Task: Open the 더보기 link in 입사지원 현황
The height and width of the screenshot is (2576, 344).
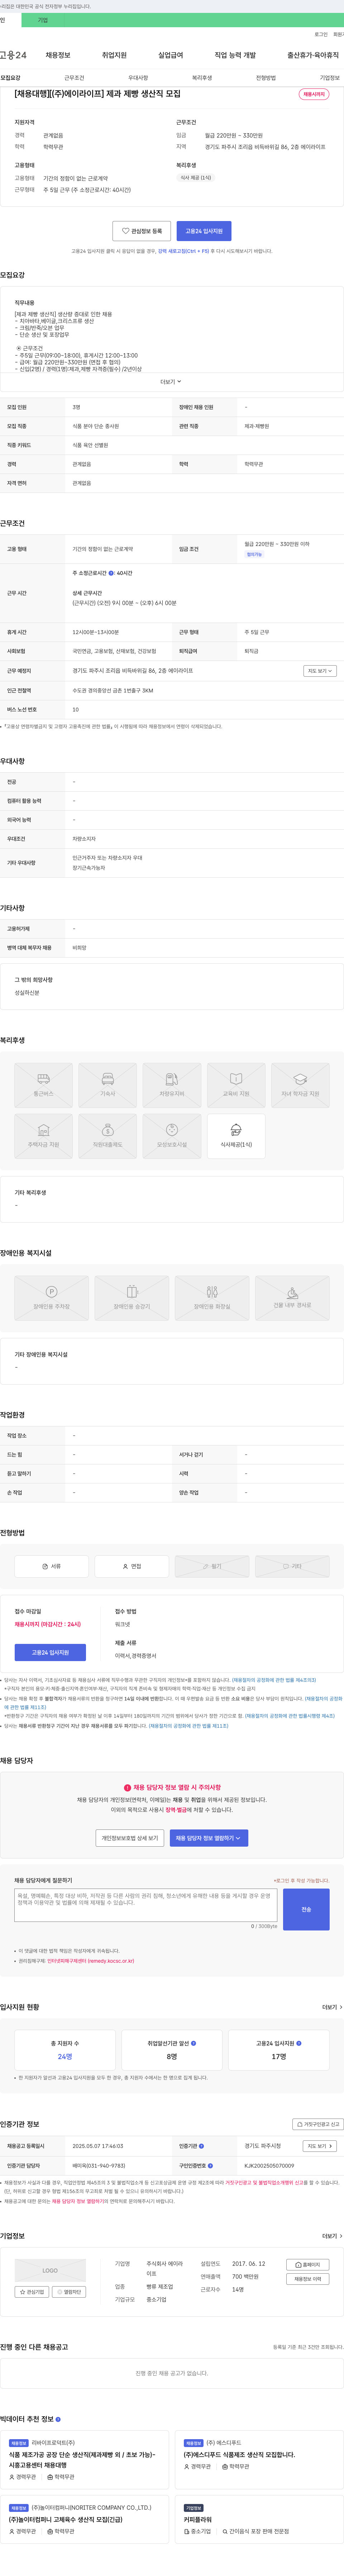Action: [x=332, y=2007]
